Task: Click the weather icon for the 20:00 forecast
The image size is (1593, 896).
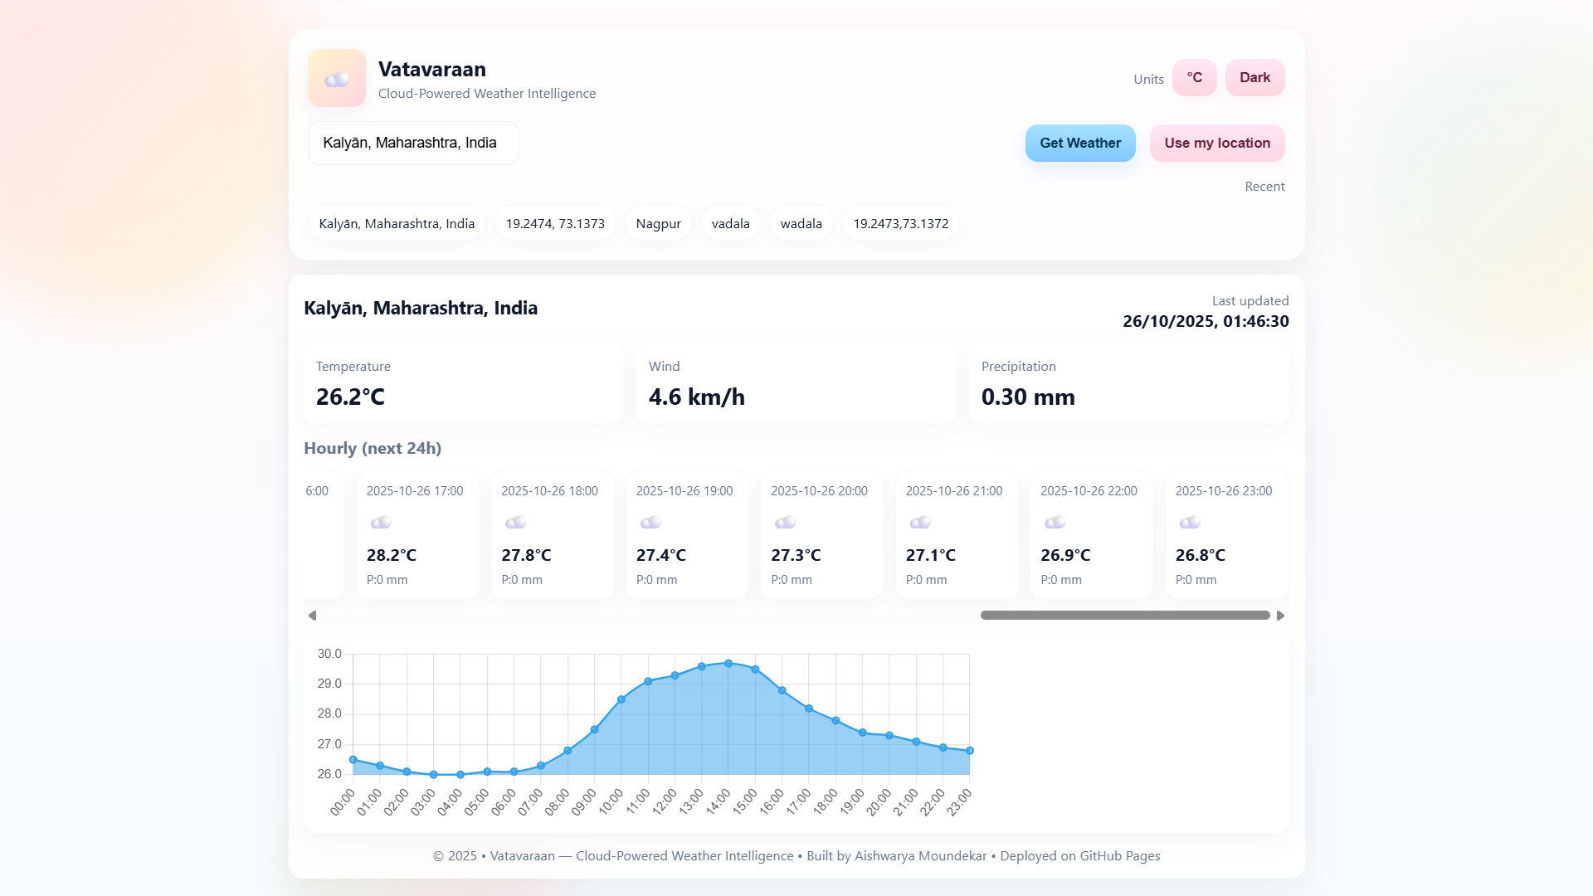Action: pyautogui.click(x=785, y=522)
